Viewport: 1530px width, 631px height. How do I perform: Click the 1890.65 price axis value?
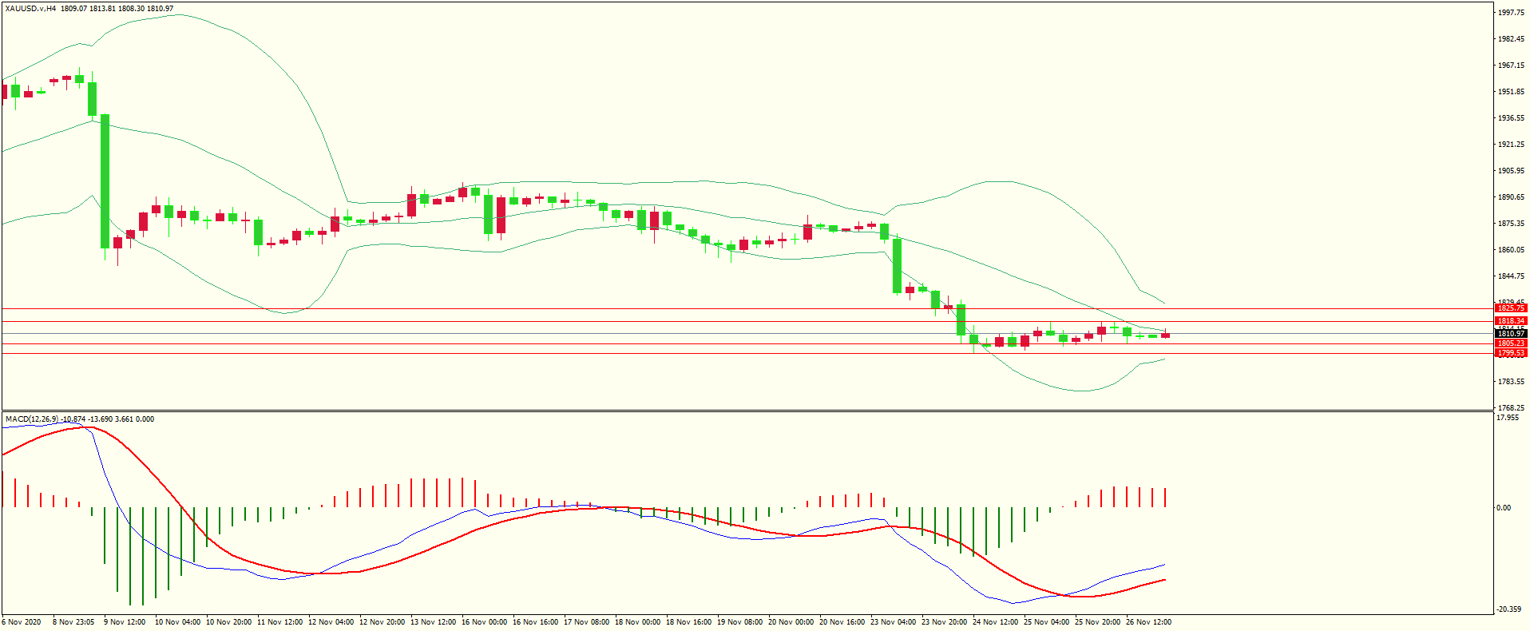pyautogui.click(x=1512, y=197)
